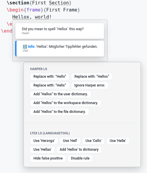
Task: Click 'frame' environment name in editor
Action: [33, 10]
